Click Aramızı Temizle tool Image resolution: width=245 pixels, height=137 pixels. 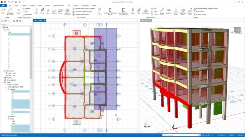click(200, 15)
